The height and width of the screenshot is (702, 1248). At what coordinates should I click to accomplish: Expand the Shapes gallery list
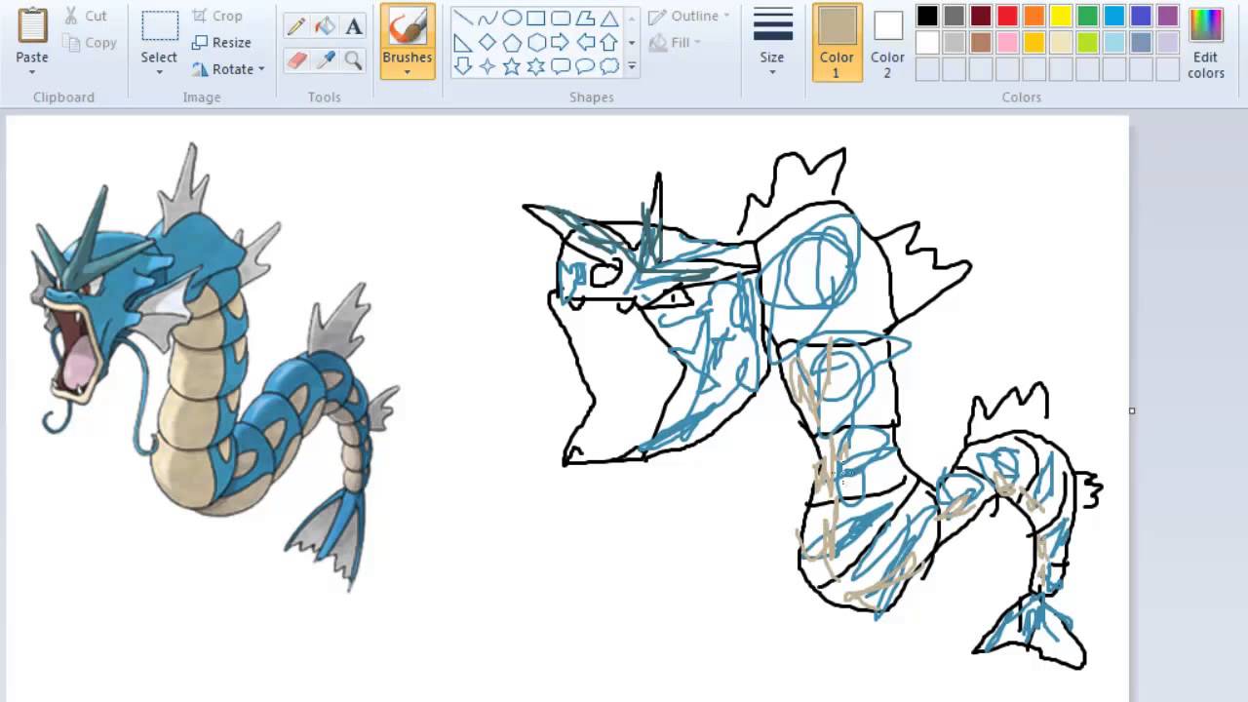tap(632, 65)
